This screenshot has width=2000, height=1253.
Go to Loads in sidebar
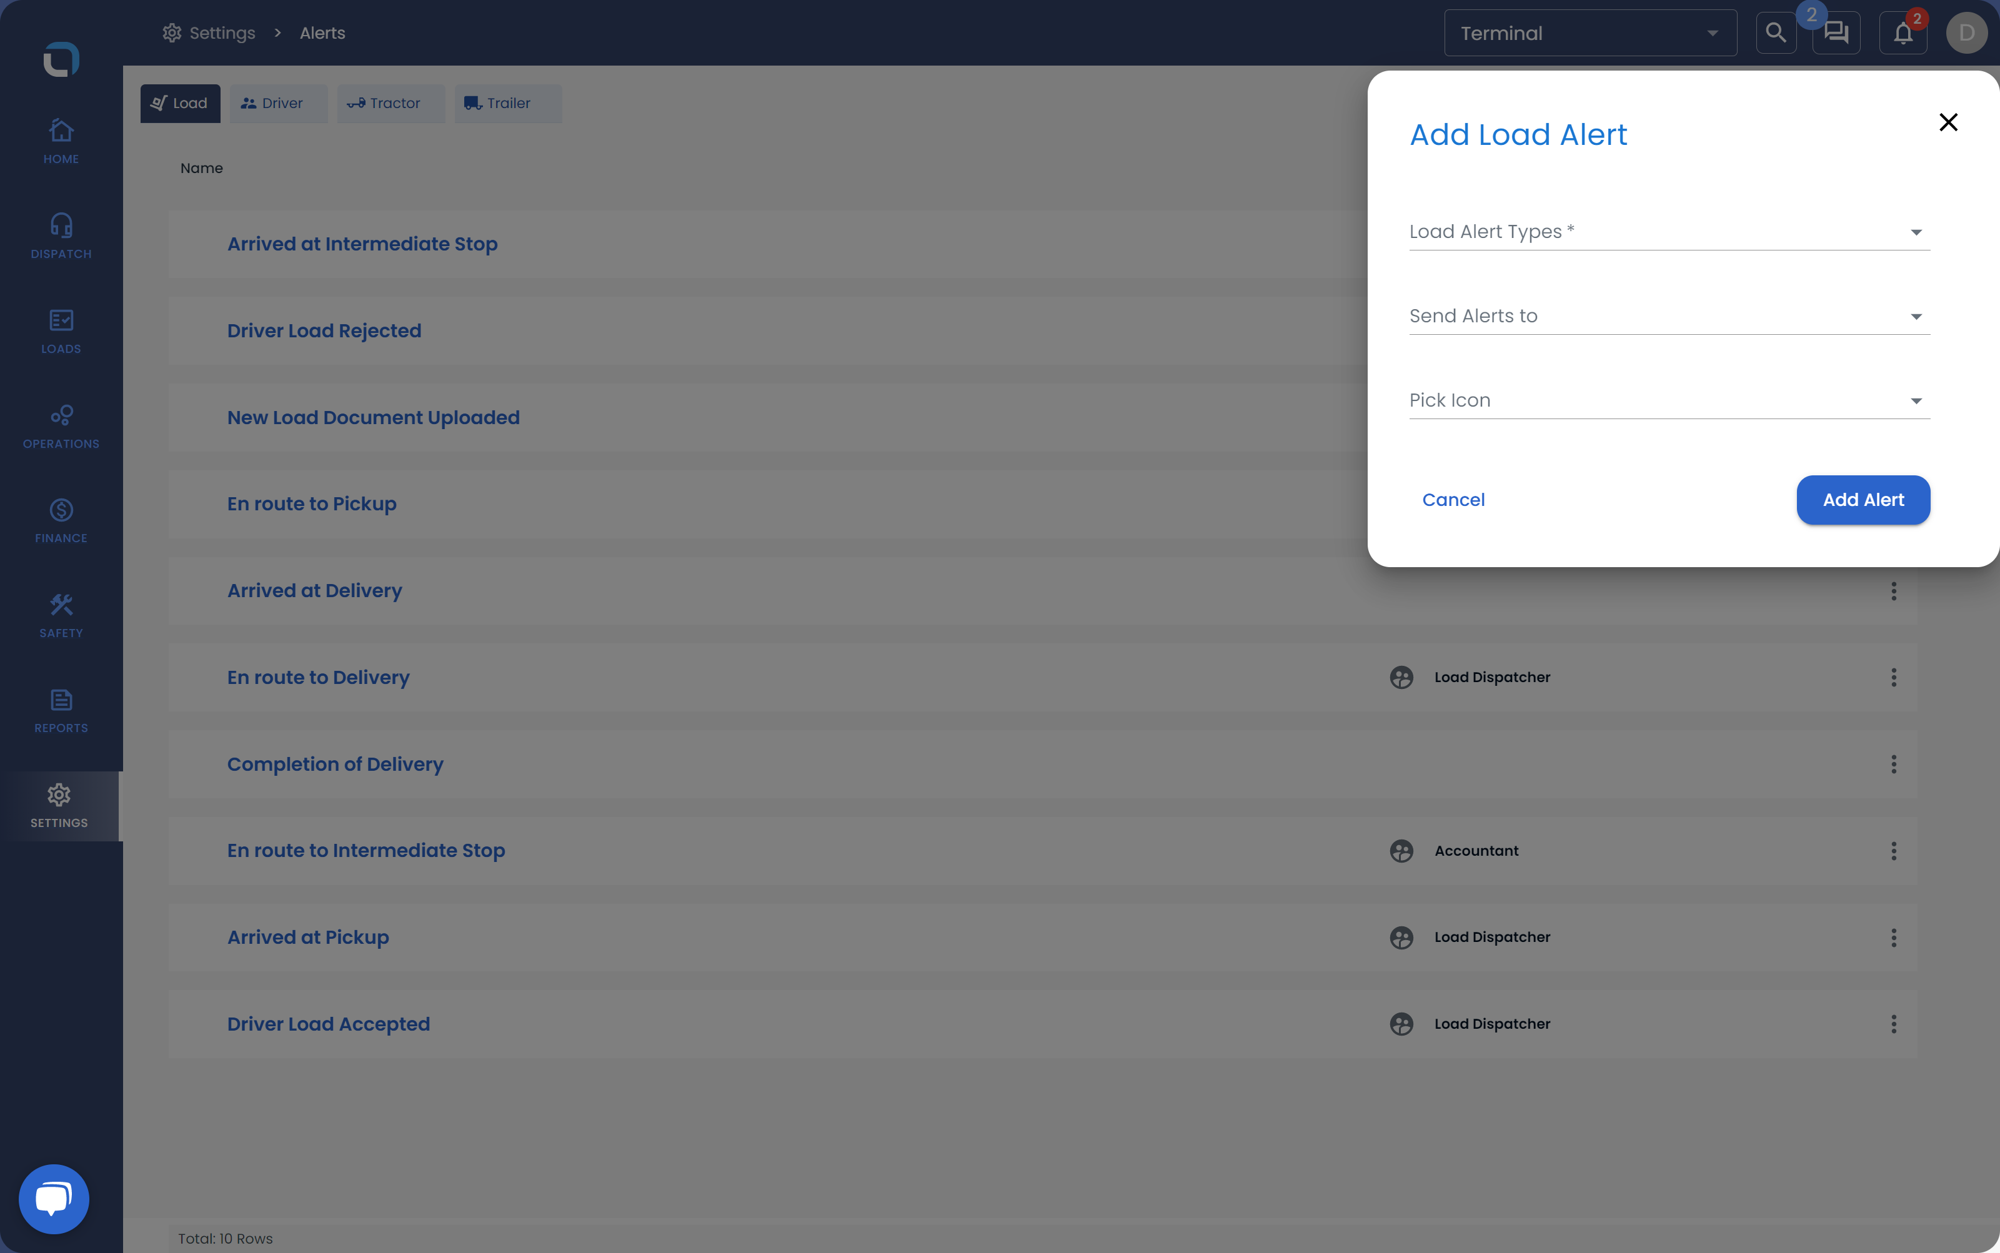(61, 332)
